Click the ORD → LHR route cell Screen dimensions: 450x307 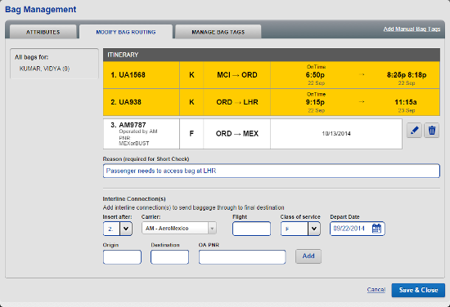pos(237,102)
